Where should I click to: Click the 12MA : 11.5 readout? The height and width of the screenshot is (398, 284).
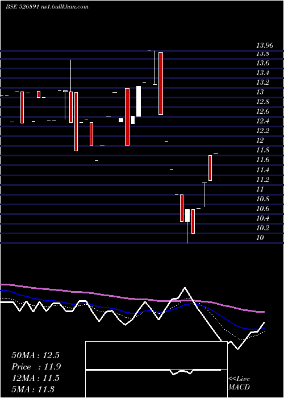[x=35, y=378]
